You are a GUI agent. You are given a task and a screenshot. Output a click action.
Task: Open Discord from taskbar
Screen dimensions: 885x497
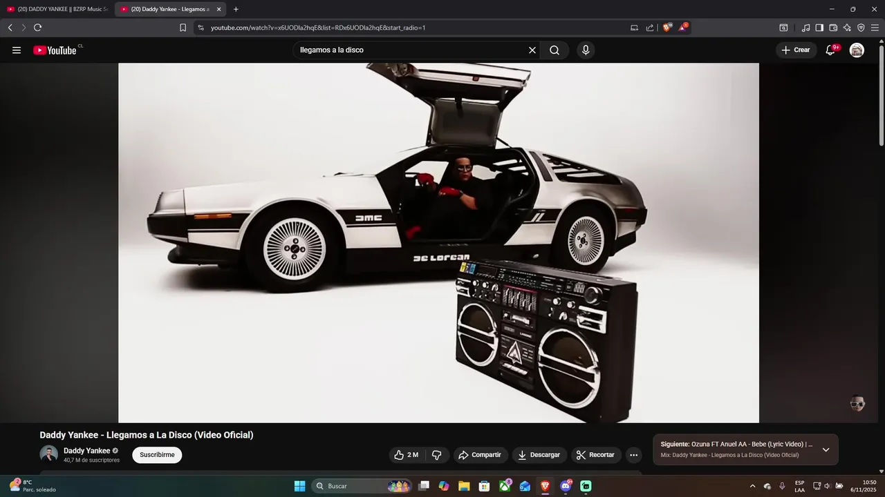point(566,486)
